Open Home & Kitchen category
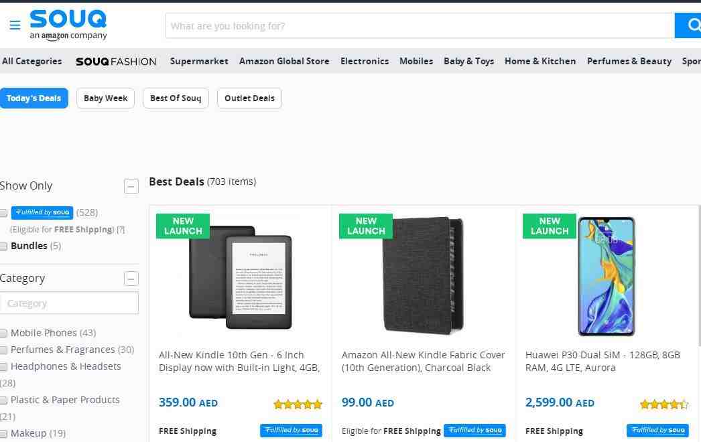Viewport: 701px width, 442px height. click(540, 61)
